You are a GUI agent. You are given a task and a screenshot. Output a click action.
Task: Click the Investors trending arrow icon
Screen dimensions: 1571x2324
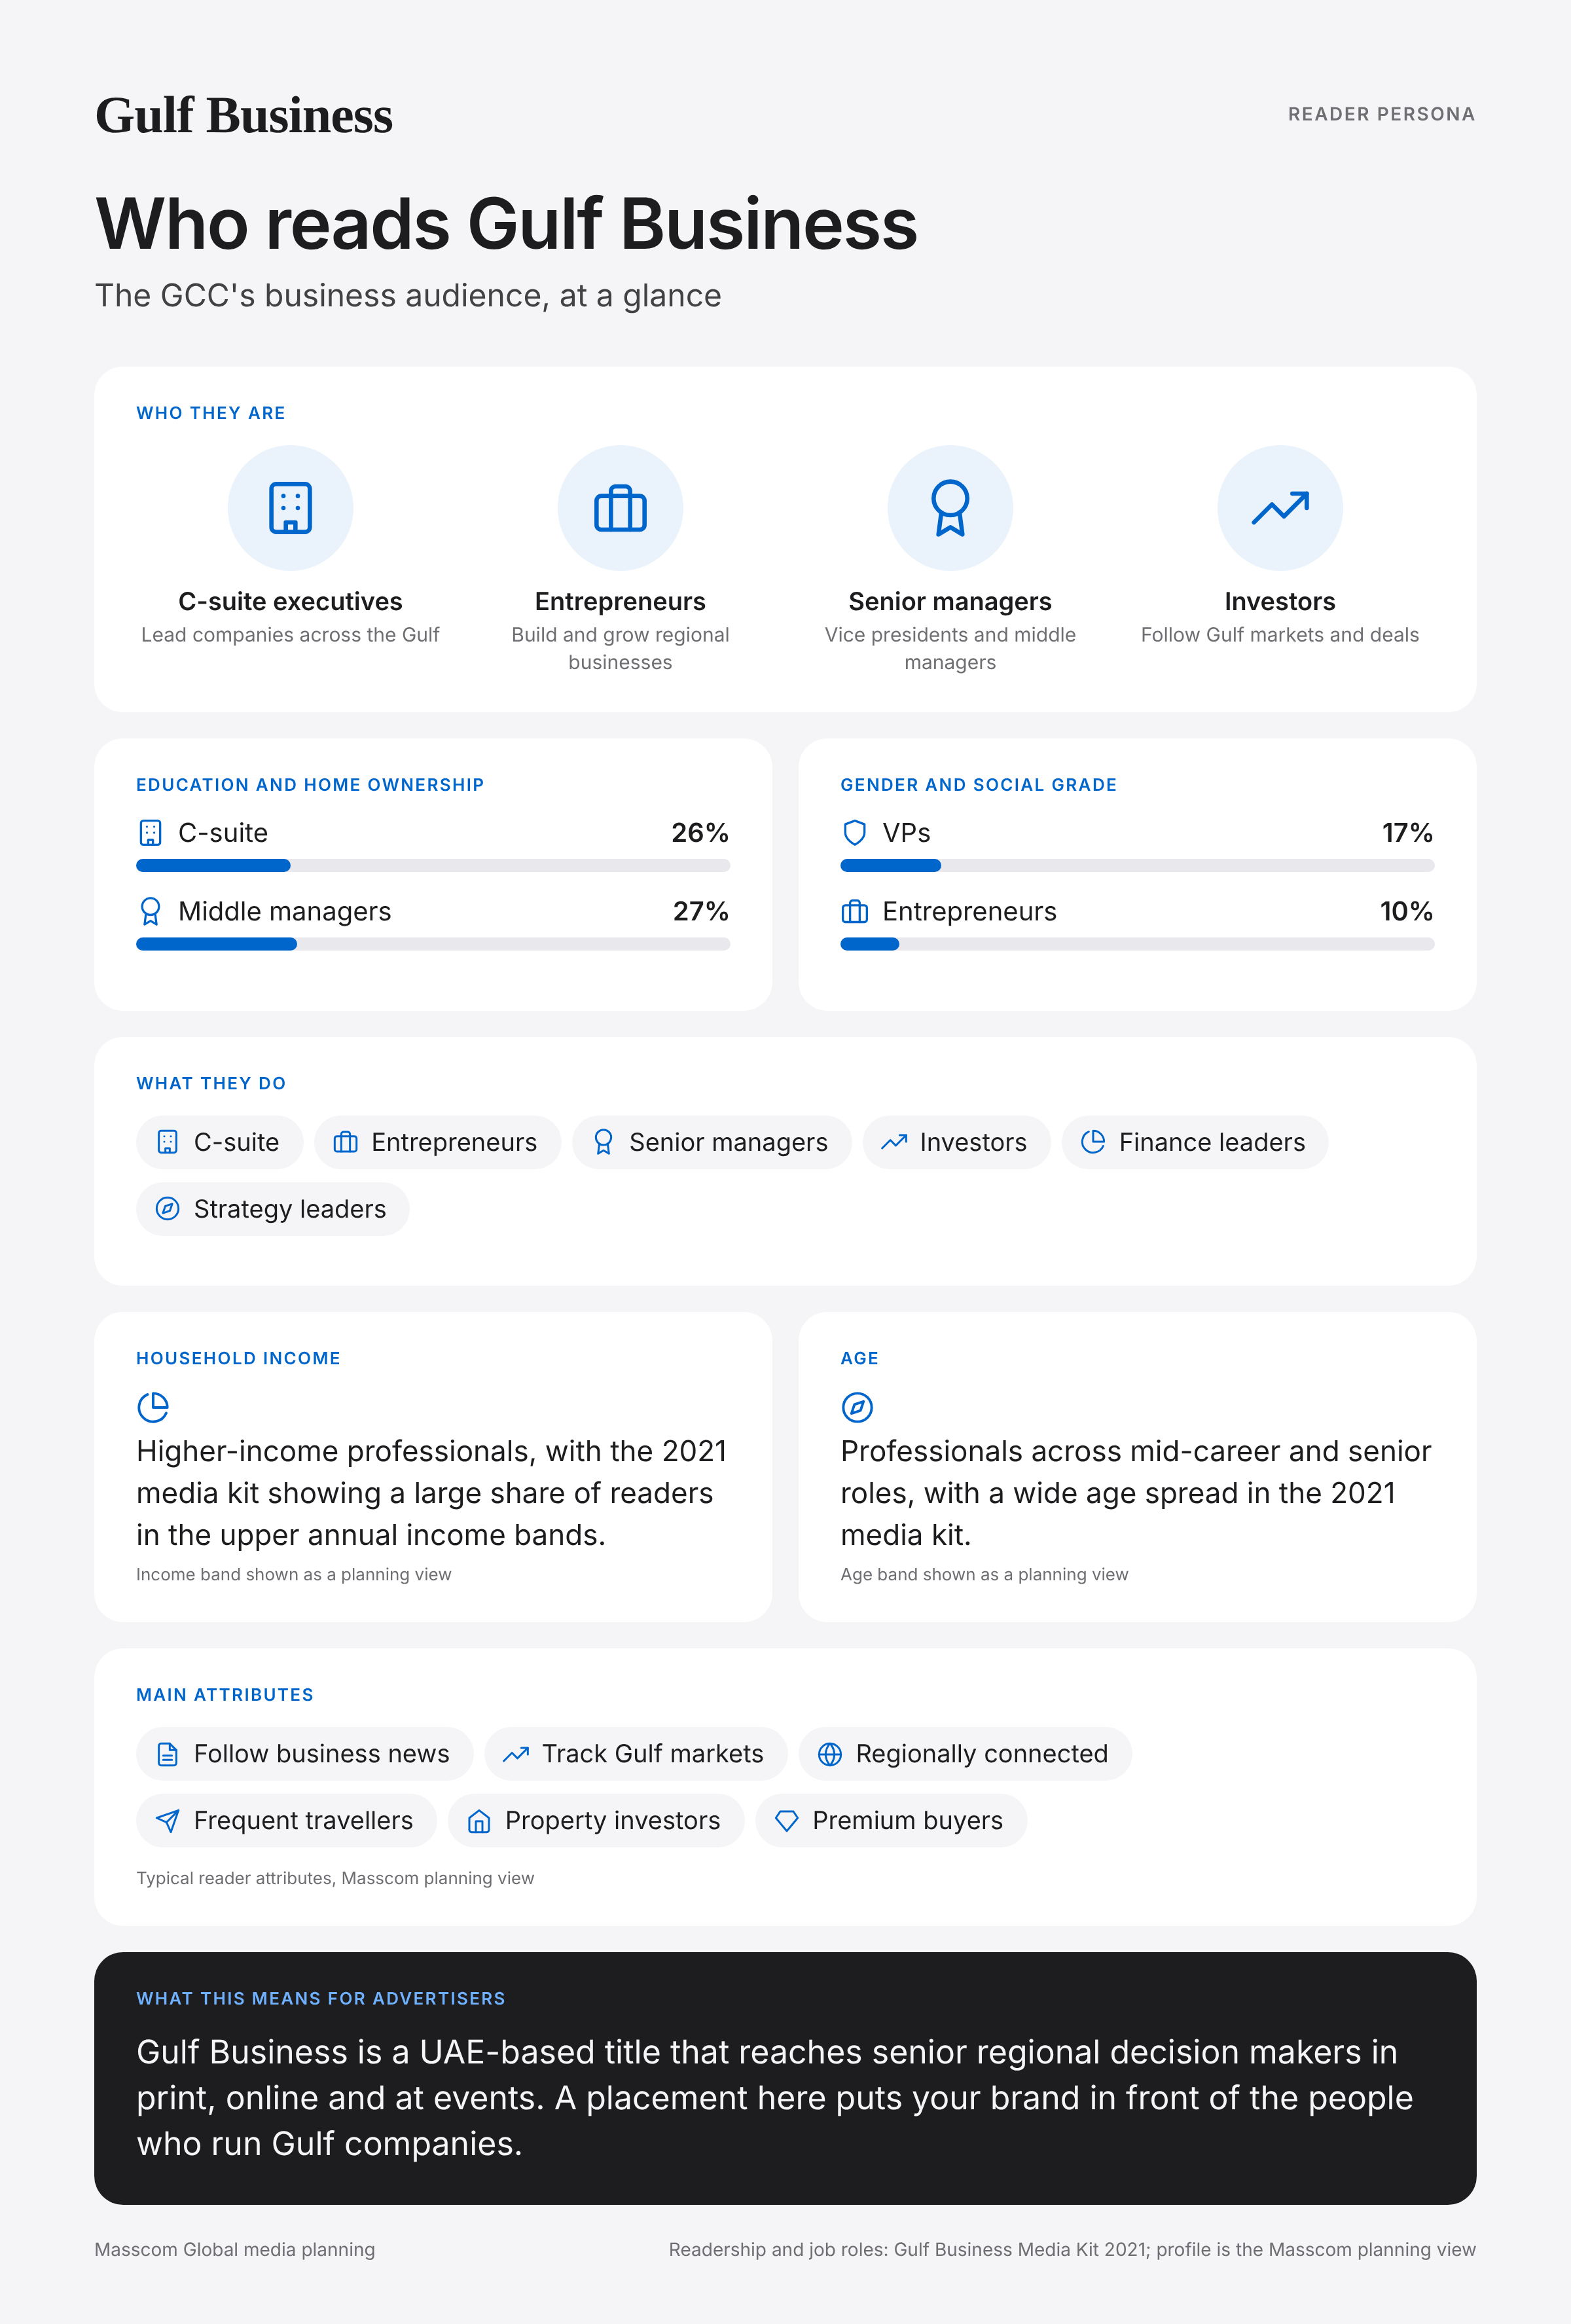pyautogui.click(x=1280, y=508)
